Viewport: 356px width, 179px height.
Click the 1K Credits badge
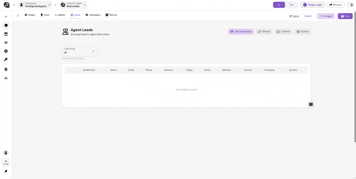(6, 162)
